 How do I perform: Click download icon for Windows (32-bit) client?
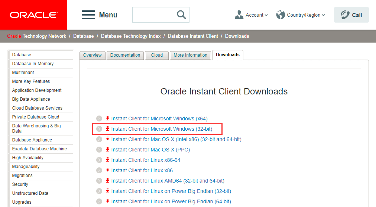click(x=107, y=128)
